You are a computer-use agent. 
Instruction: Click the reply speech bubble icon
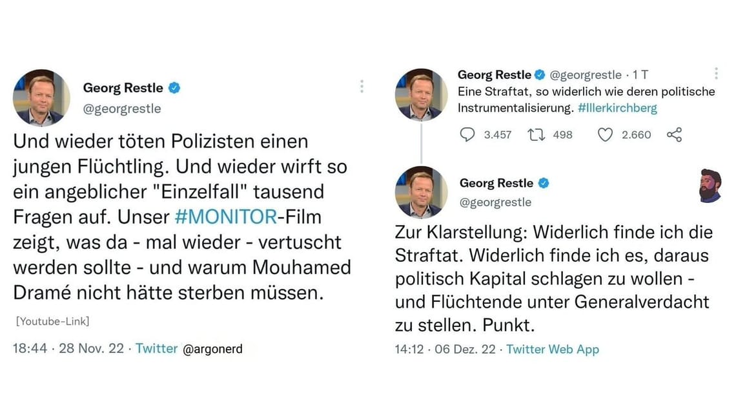tap(467, 134)
